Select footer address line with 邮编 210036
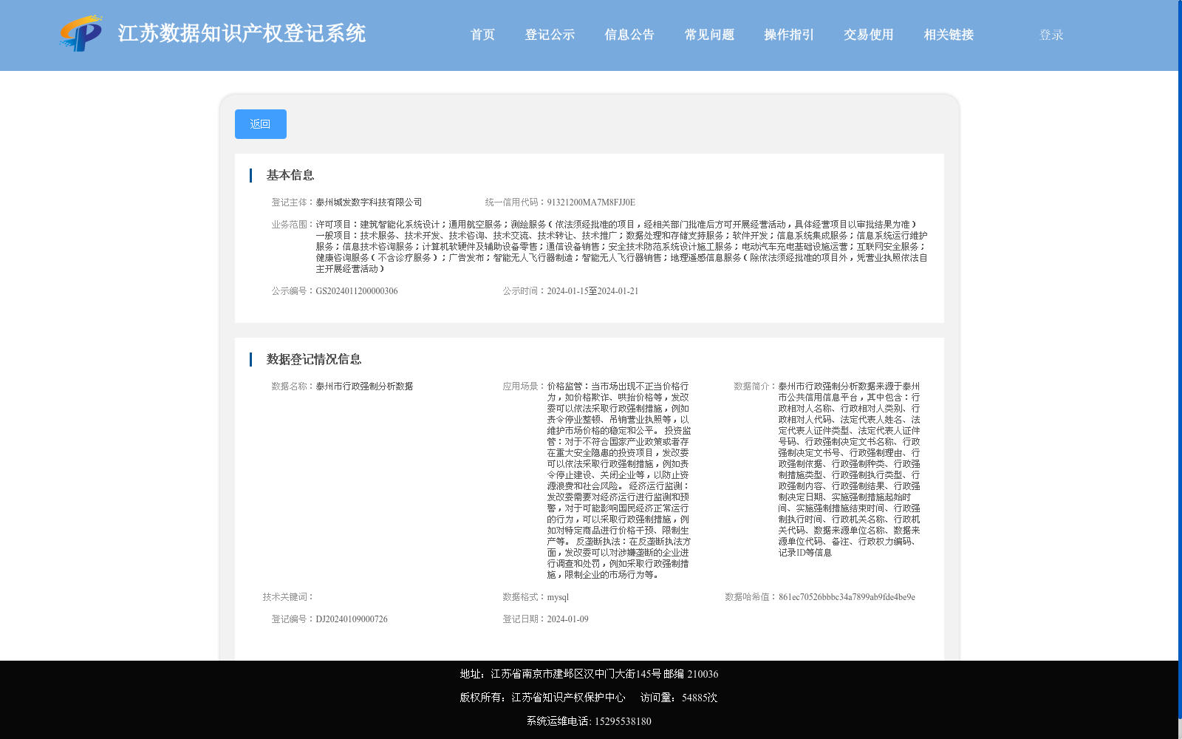1182x739 pixels. point(589,674)
